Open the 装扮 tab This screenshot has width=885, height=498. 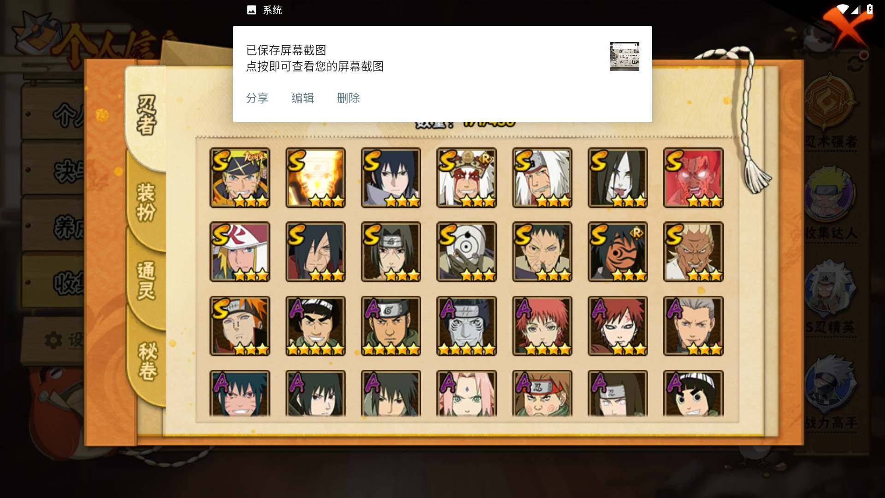(x=146, y=202)
